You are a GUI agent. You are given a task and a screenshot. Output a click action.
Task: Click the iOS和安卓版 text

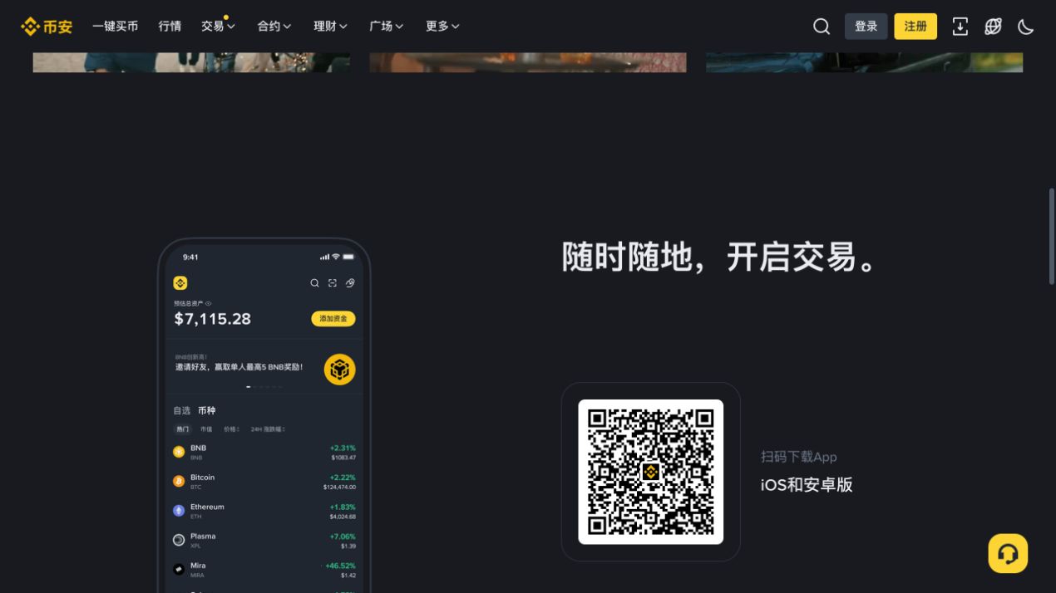tap(807, 485)
